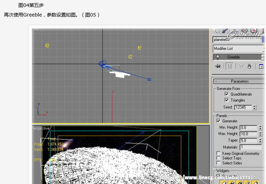Viewport: 266px width, 184px height.
Task: Select the blue camera object in Front viewport
Action: click(x=102, y=64)
